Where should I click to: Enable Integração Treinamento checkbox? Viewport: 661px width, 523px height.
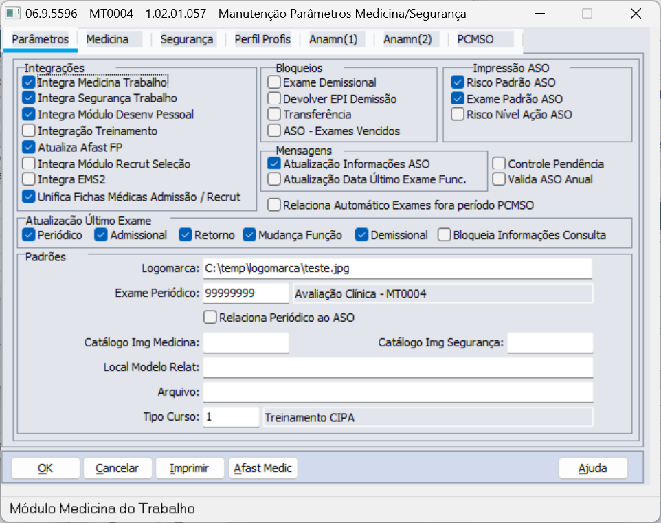tap(28, 131)
